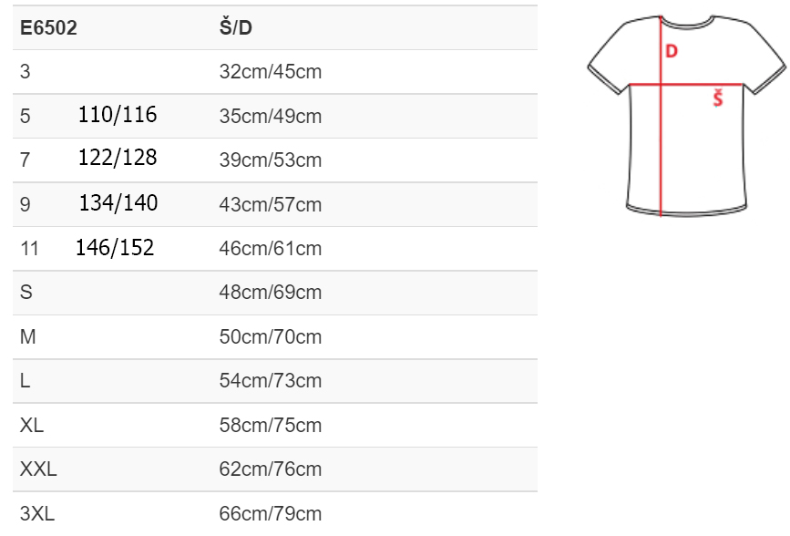Click the 32cm/45cm measurement cell
The height and width of the screenshot is (536, 790).
coord(271,72)
